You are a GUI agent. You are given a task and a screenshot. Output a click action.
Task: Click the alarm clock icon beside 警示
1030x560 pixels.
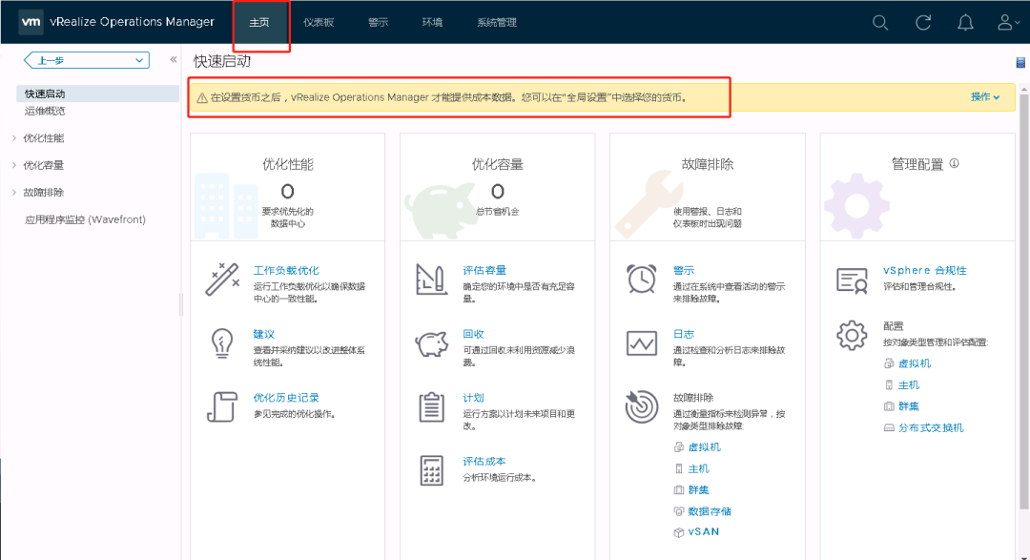(641, 279)
